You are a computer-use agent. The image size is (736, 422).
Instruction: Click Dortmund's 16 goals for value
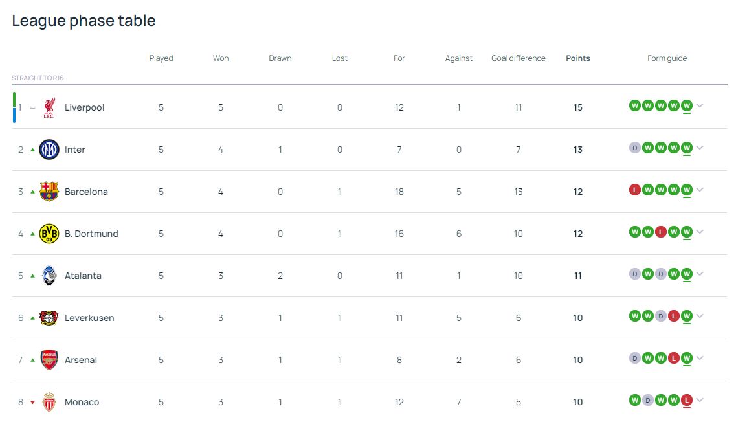click(x=399, y=234)
